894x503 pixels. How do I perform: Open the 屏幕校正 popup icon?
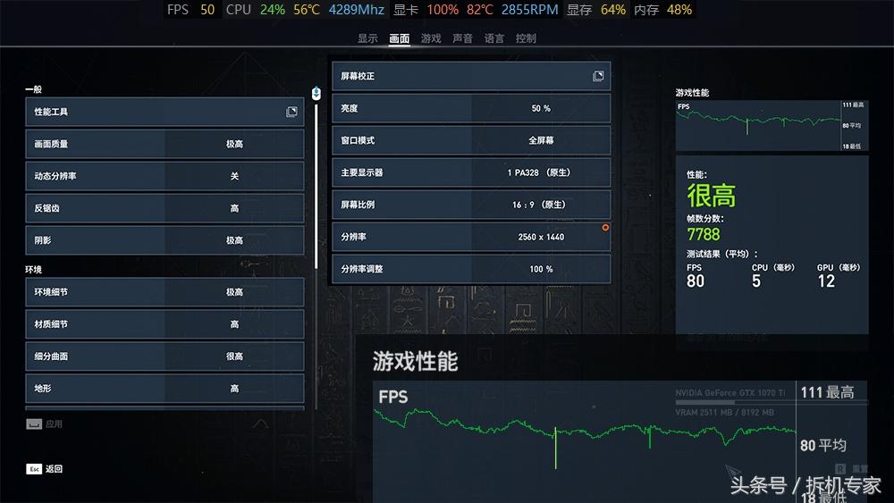pyautogui.click(x=598, y=76)
